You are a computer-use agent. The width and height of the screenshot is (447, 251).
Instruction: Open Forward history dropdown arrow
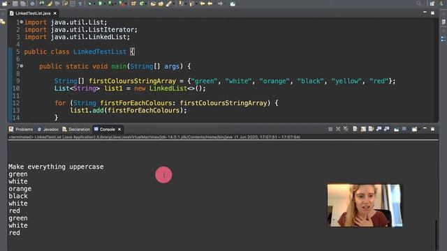coord(225,3)
